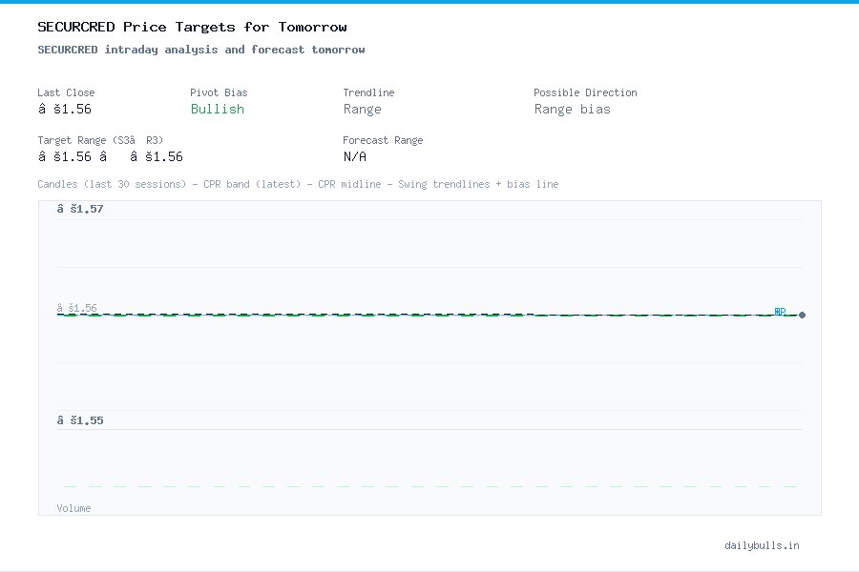859x572 pixels.
Task: Click the SECURCRED Price Targets for Tomorrow heading
Action: coord(192,27)
